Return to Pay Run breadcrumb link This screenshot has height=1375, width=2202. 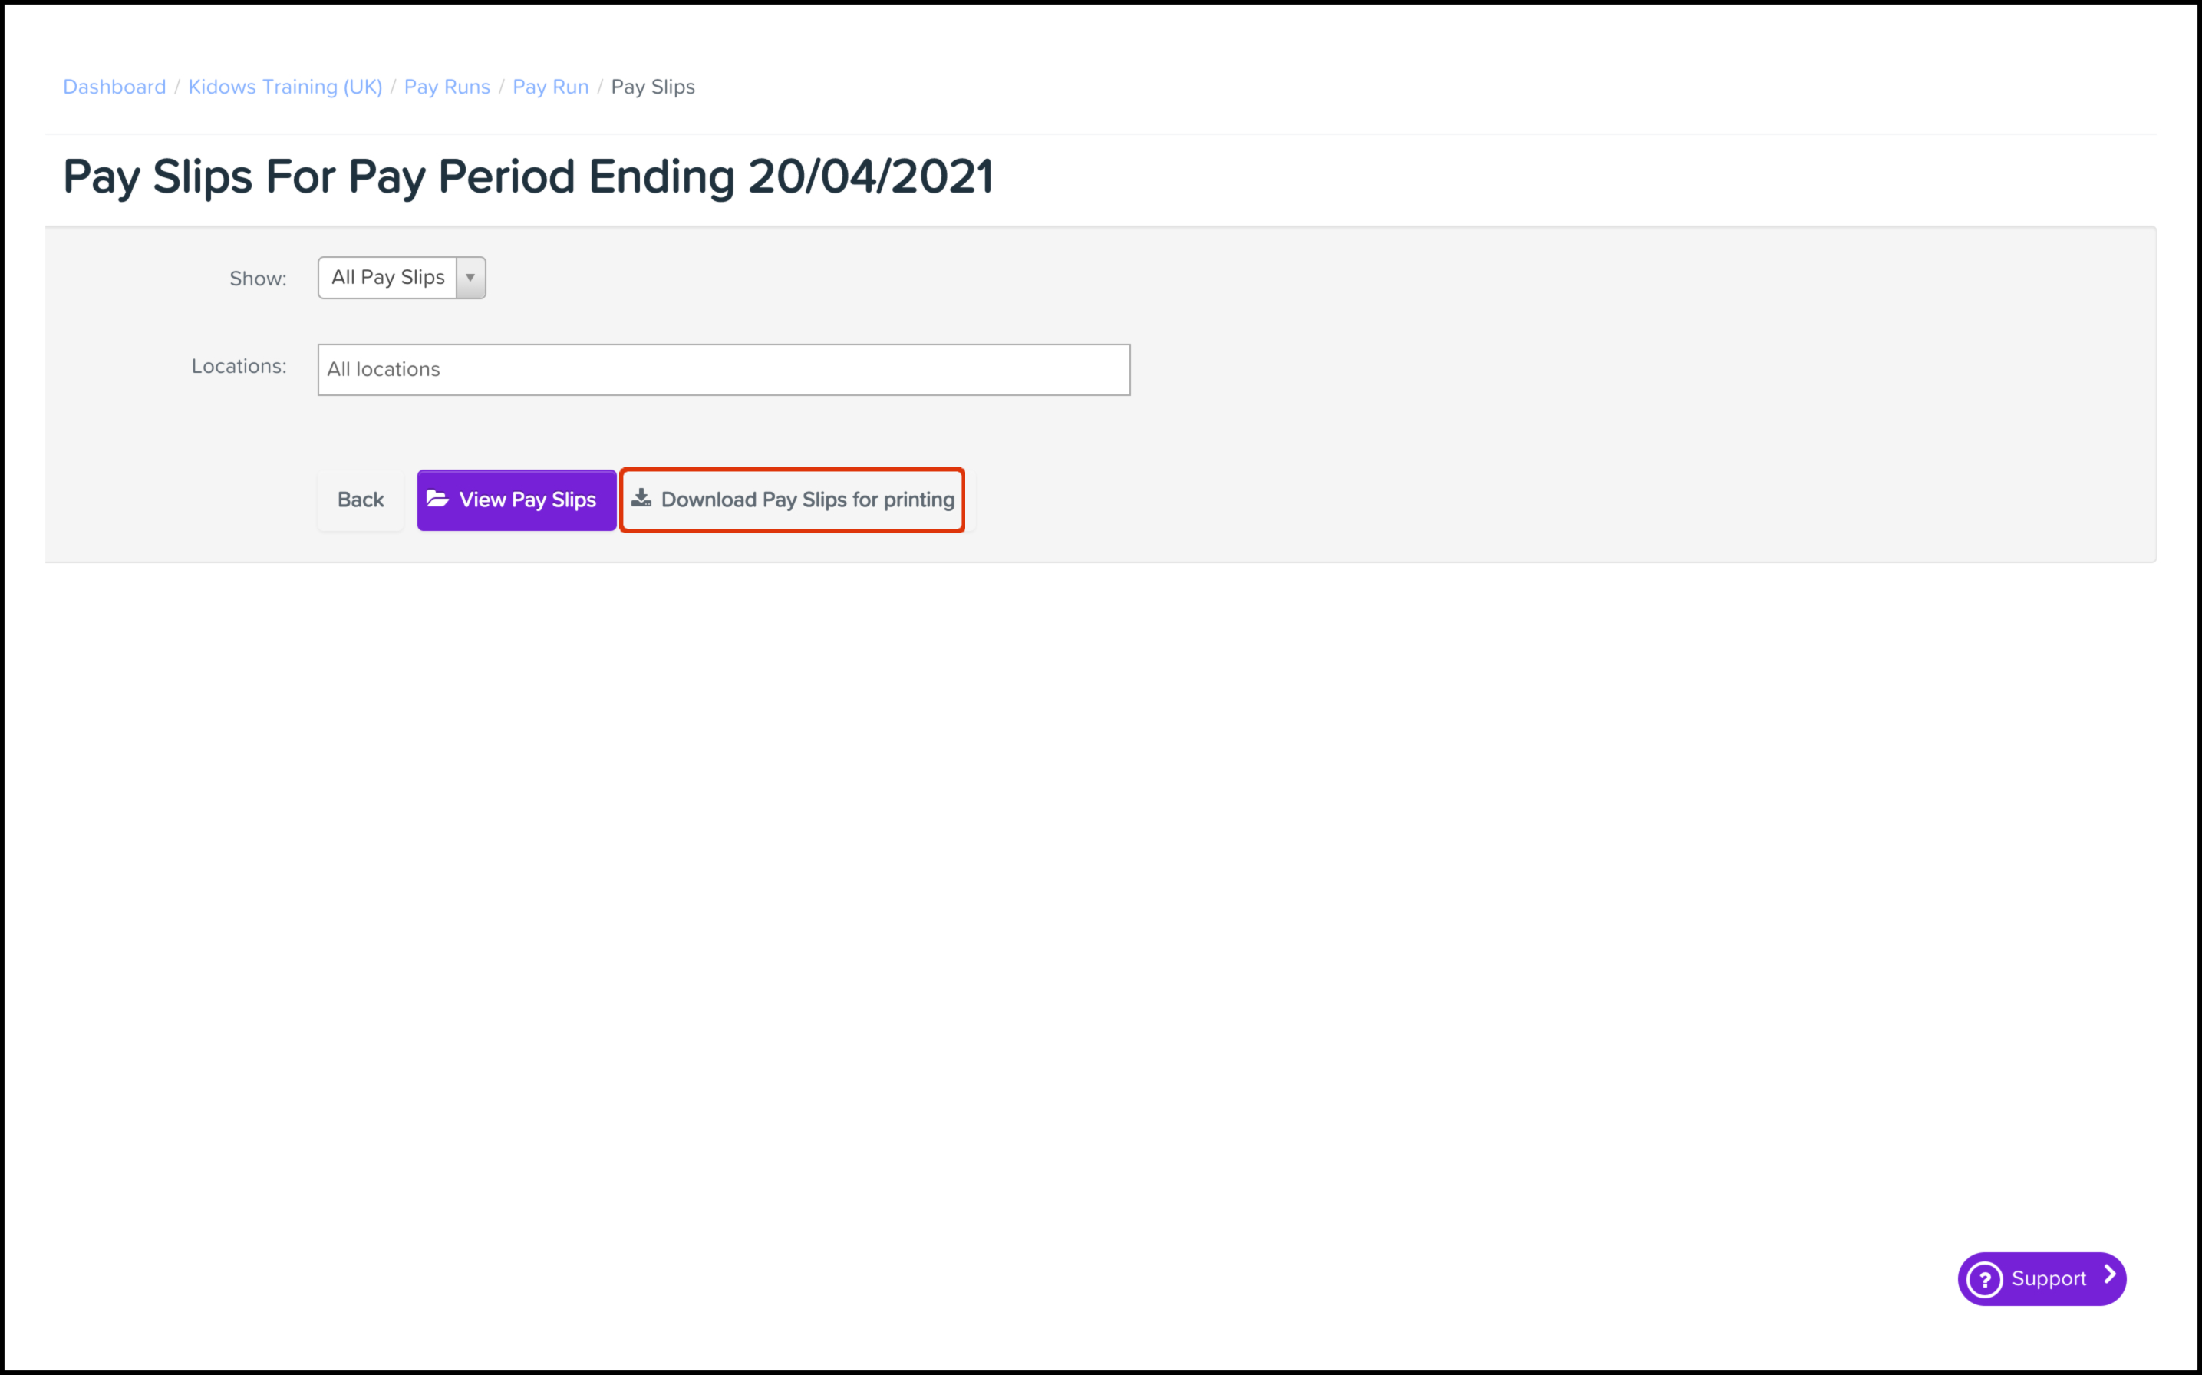[550, 87]
